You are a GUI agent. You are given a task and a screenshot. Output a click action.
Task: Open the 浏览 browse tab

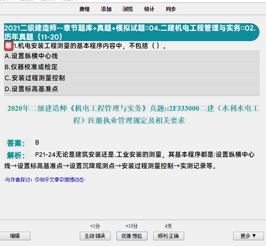point(128,9)
